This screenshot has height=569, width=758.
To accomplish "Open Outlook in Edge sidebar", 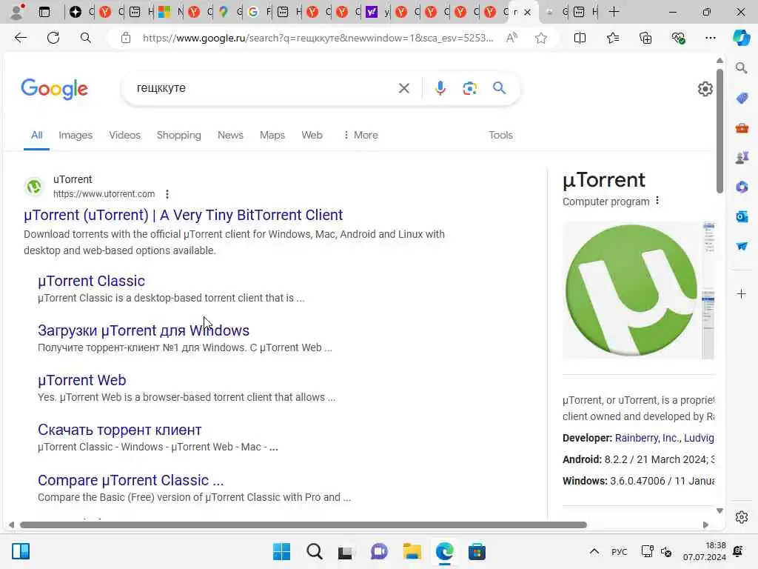I will coord(742,216).
